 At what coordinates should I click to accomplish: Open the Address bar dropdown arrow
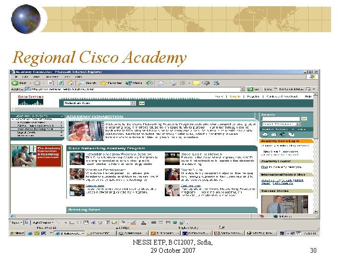243,89
